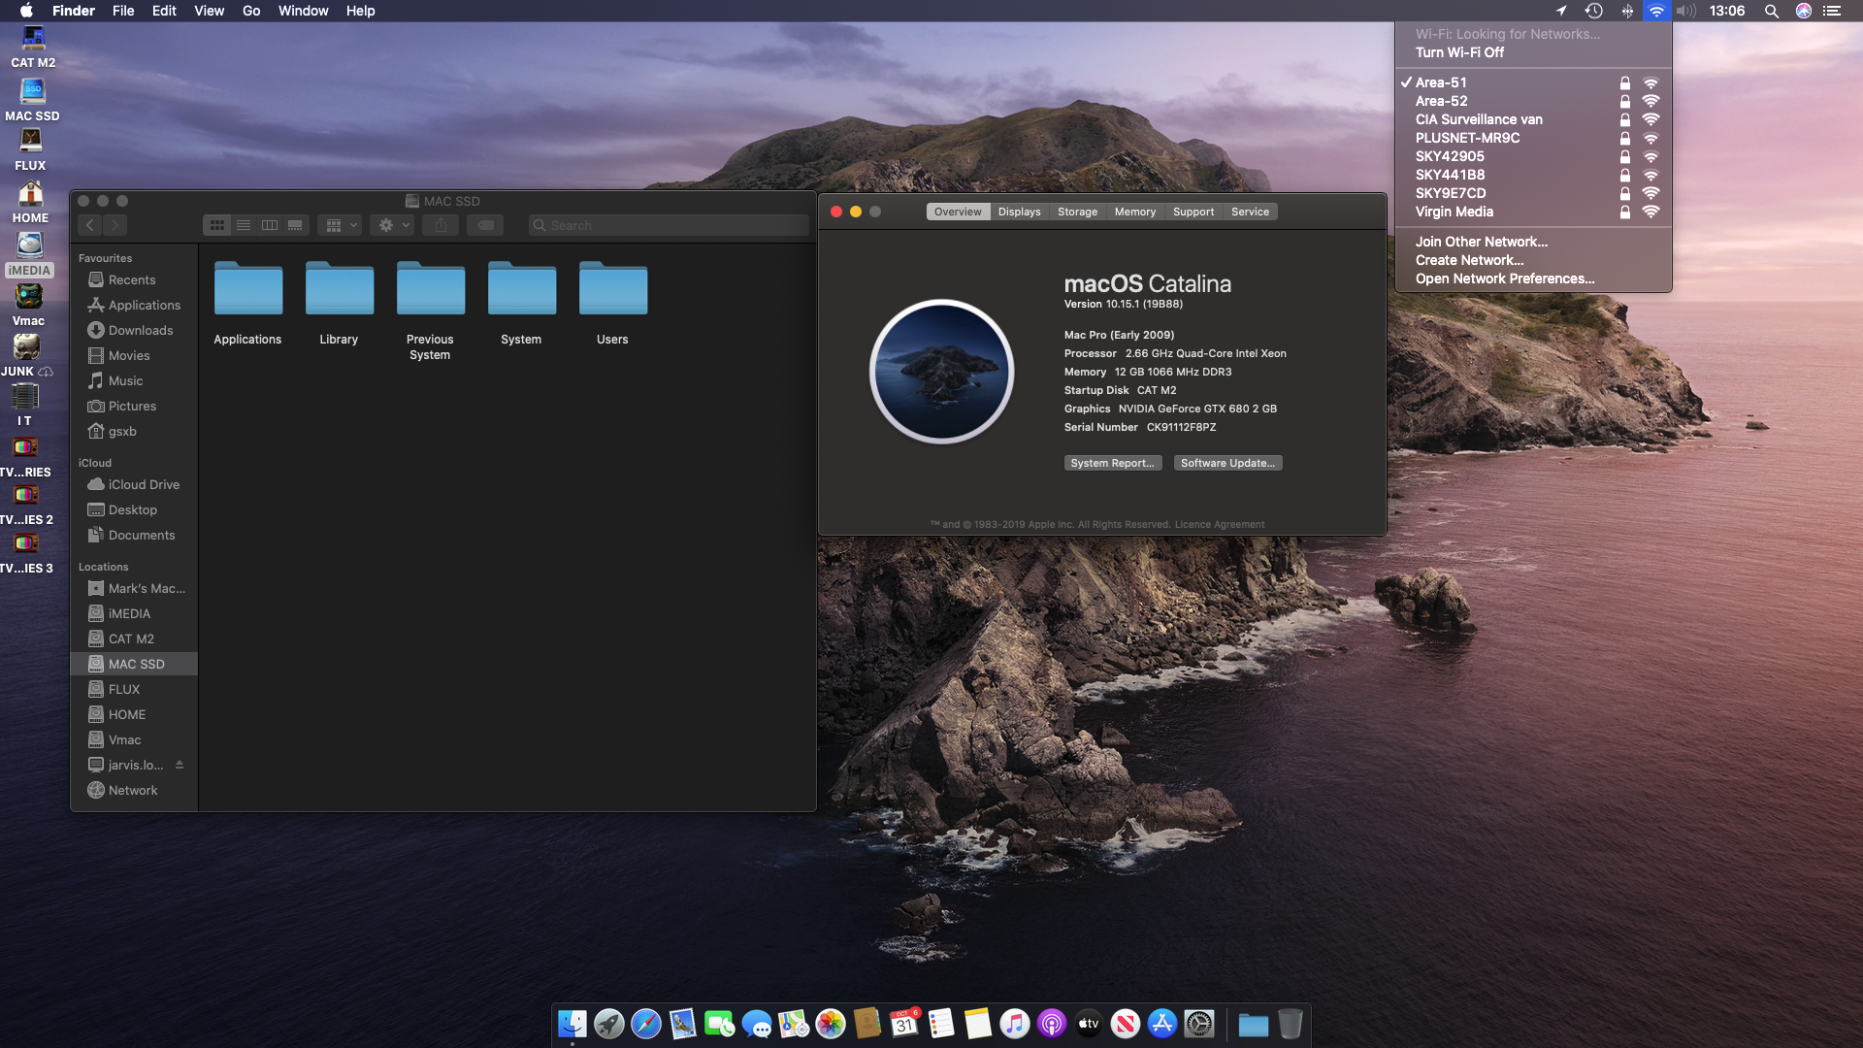Click the Share button in Finder toolbar
Viewport: 1863px width, 1048px height.
[441, 225]
